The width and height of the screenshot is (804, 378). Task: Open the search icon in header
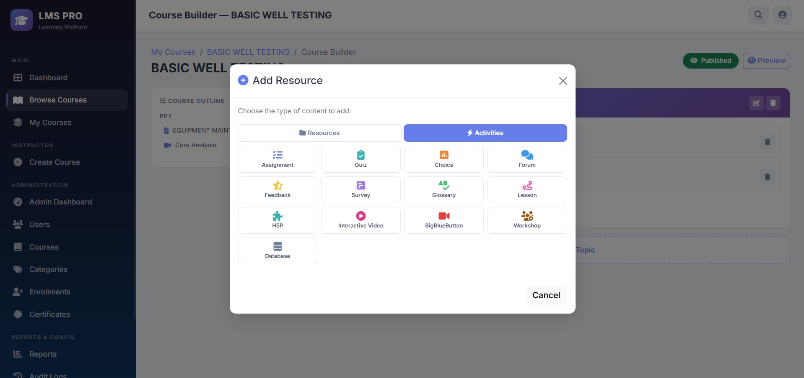tap(758, 15)
